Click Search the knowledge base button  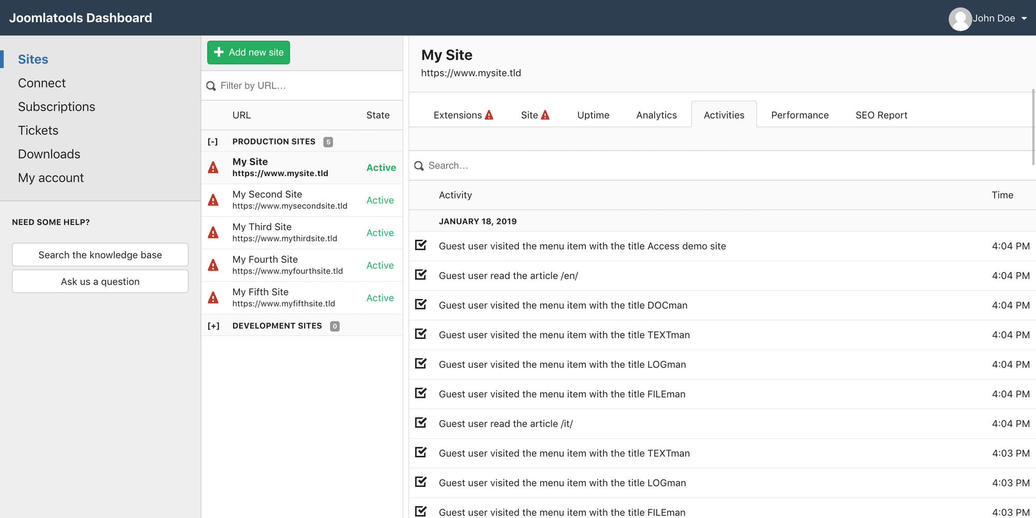click(100, 255)
